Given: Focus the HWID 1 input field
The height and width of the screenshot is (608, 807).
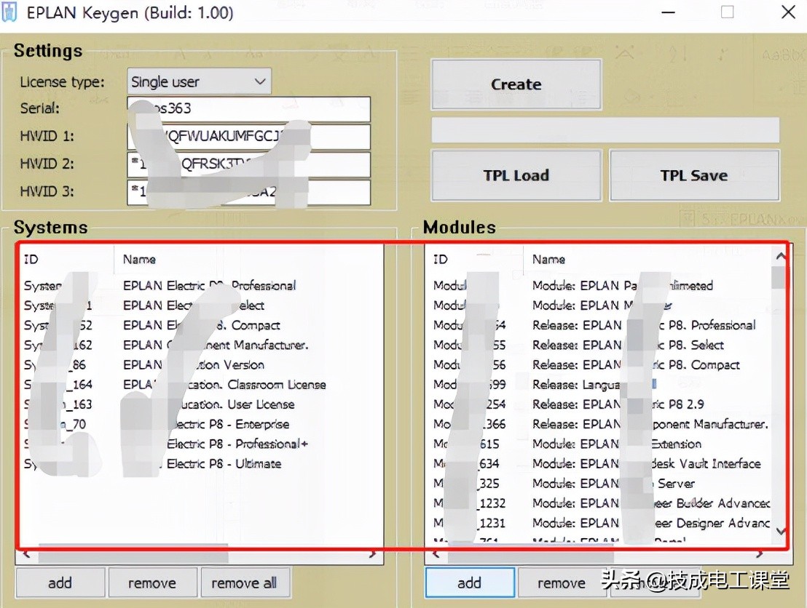Looking at the screenshot, I should coord(248,136).
